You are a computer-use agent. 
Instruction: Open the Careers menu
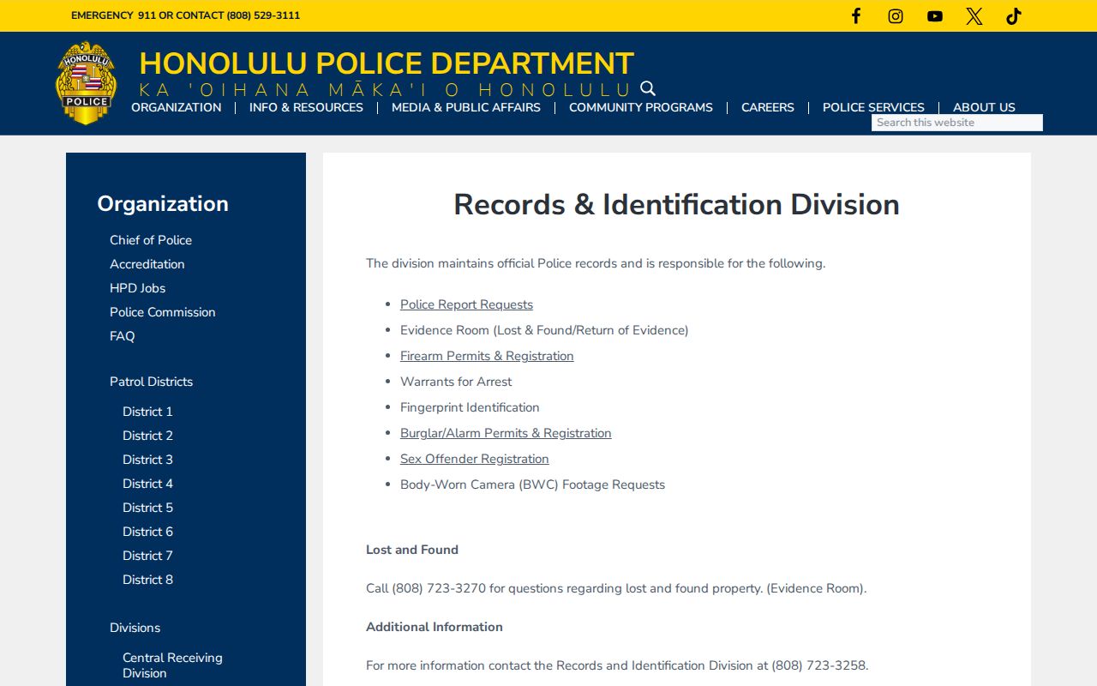[768, 107]
